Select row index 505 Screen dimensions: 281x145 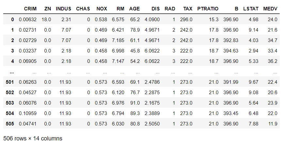(10, 124)
